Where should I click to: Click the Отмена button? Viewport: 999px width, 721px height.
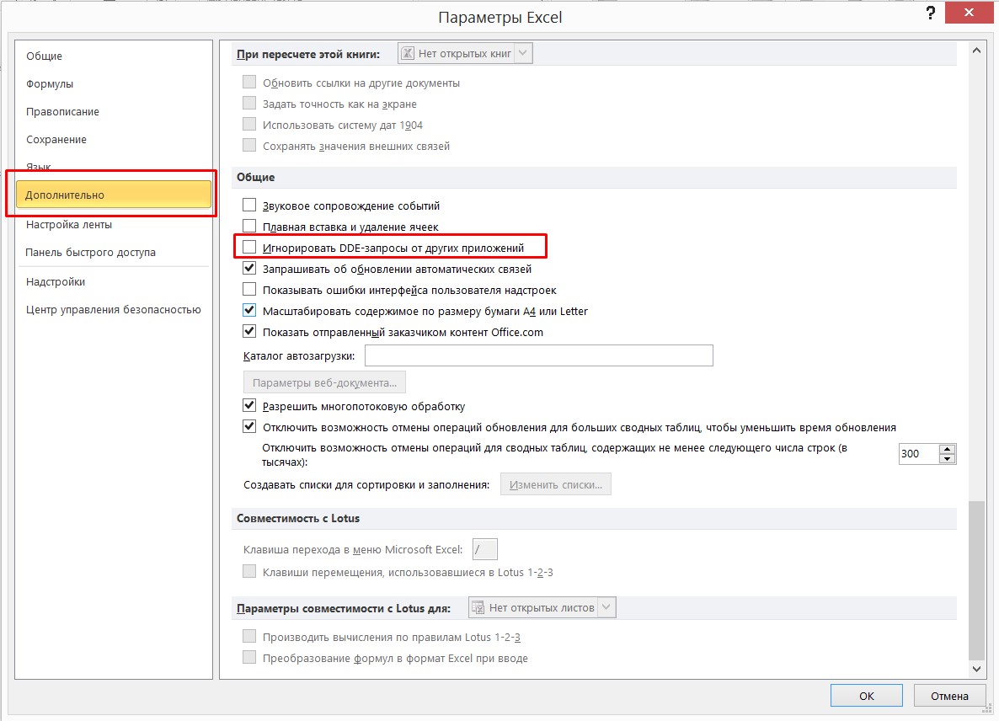949,696
